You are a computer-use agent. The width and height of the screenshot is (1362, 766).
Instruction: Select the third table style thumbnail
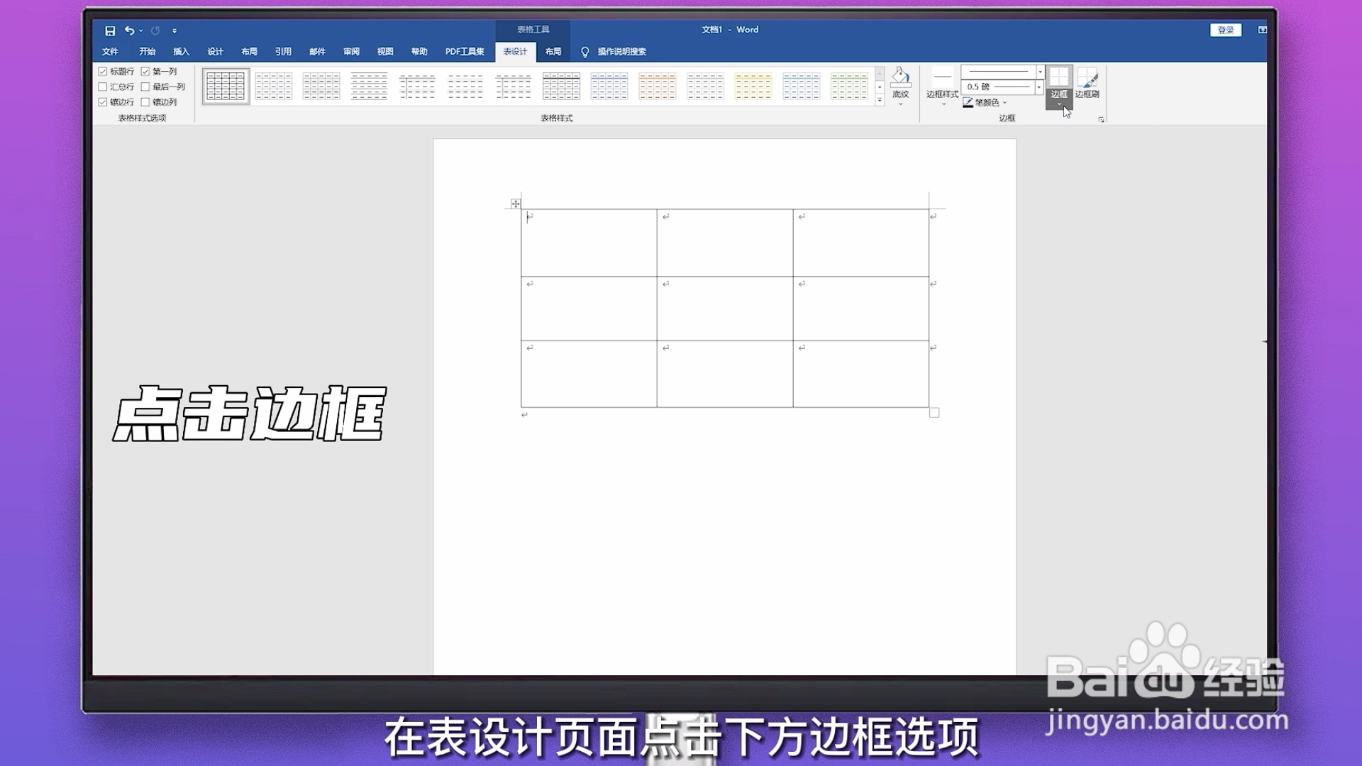click(x=321, y=87)
